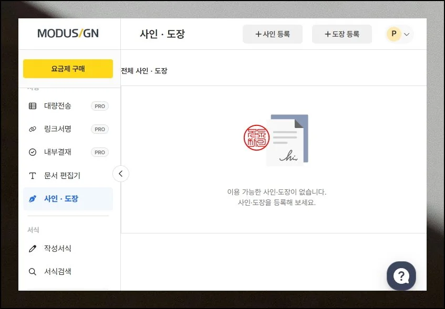Click the PRO badge next to 내부결재
Image resolution: width=445 pixels, height=309 pixels.
[x=99, y=152]
